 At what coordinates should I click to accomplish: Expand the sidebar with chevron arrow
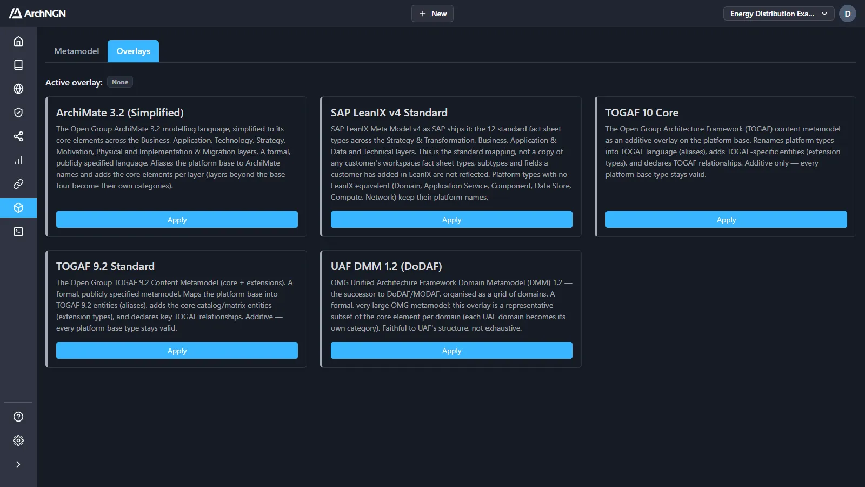click(18, 464)
